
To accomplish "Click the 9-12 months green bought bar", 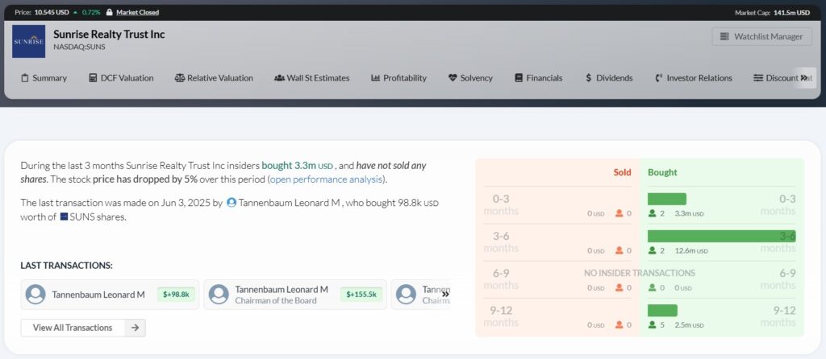I will 662,310.
